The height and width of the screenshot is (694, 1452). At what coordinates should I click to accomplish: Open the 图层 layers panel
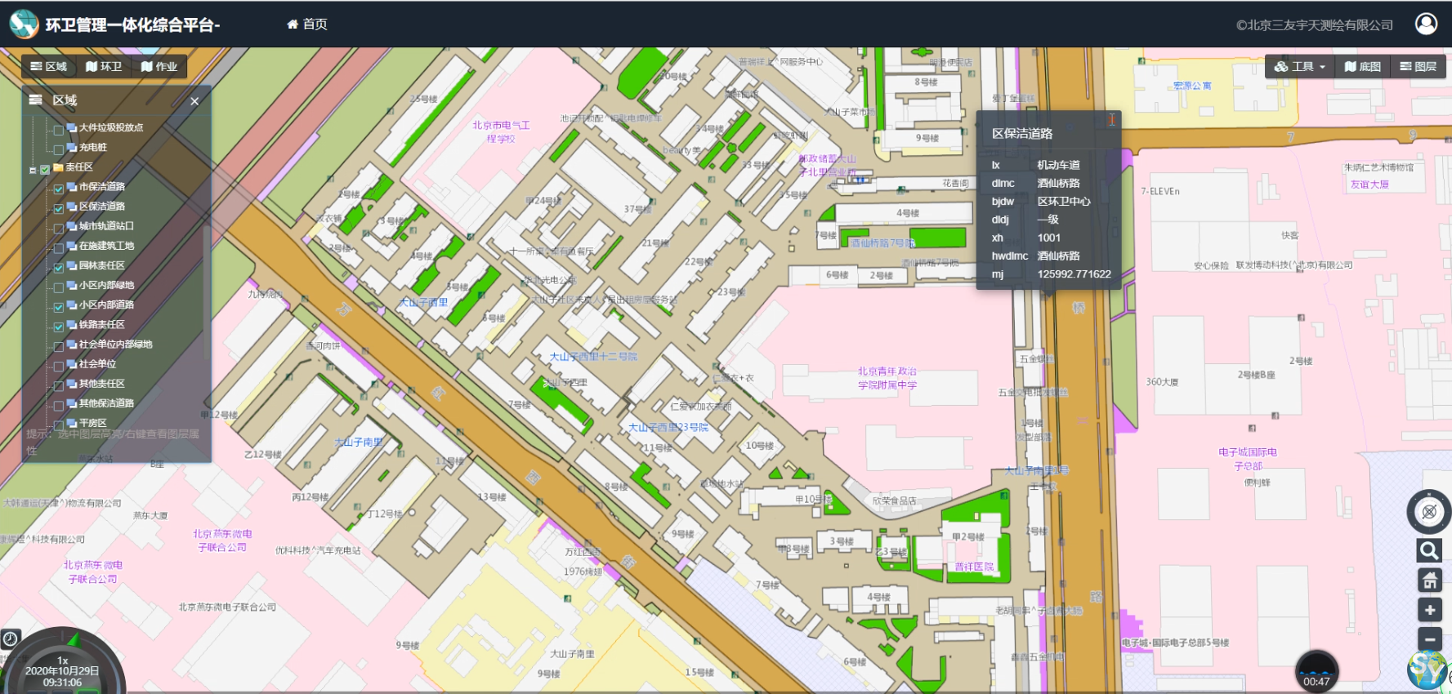tap(1418, 67)
